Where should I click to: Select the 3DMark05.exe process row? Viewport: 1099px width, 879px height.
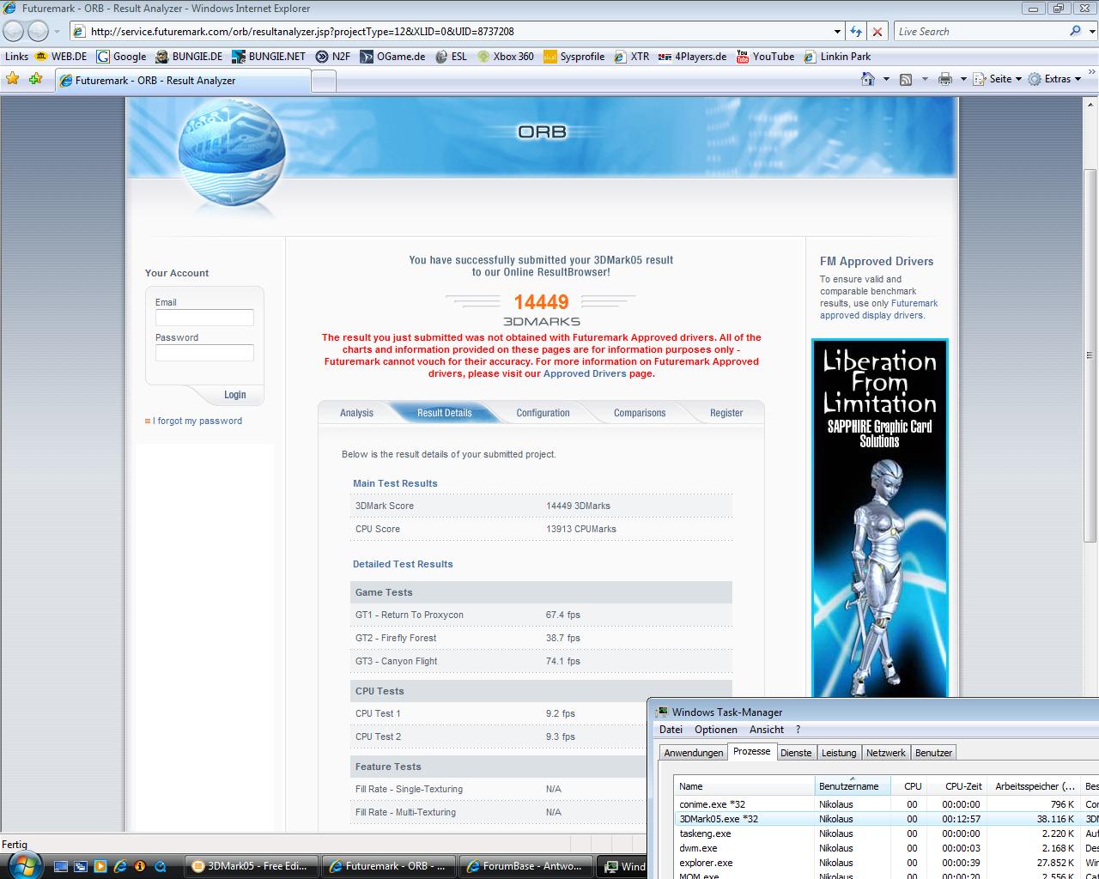pos(887,819)
